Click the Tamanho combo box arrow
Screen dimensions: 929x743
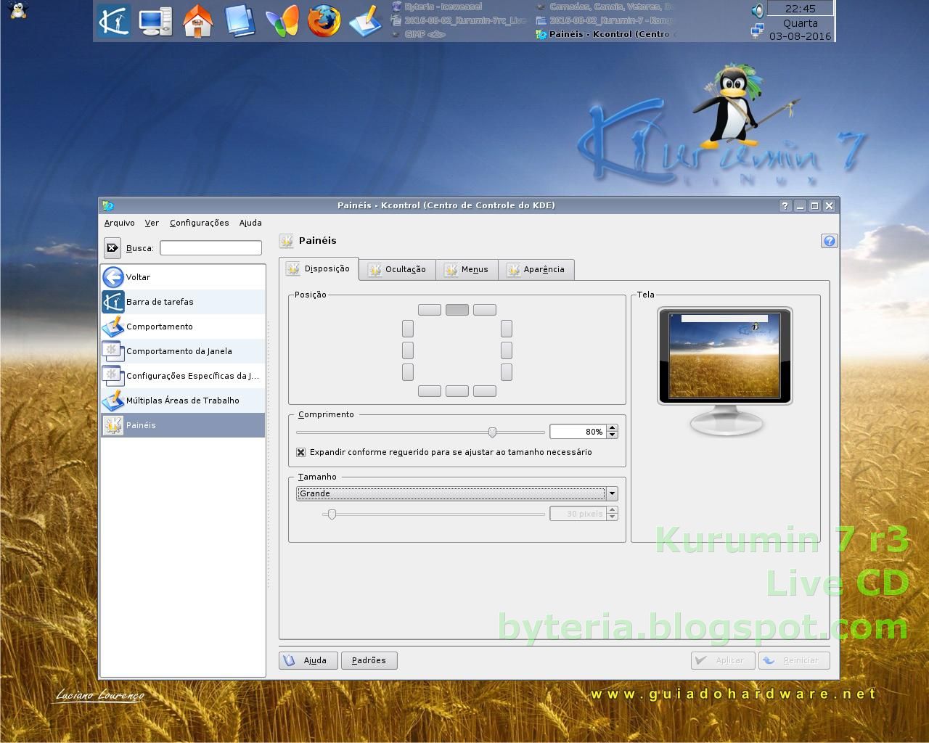(611, 493)
